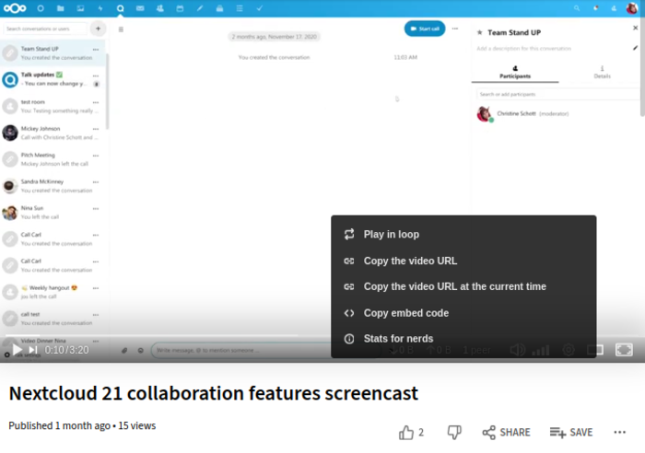This screenshot has height=453, width=645.
Task: Click the plus button to create conversation
Action: click(x=98, y=29)
